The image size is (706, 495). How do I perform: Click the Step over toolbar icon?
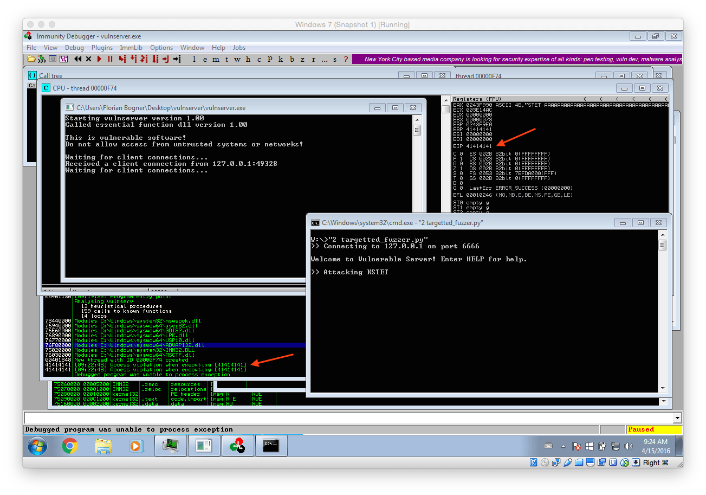click(133, 59)
